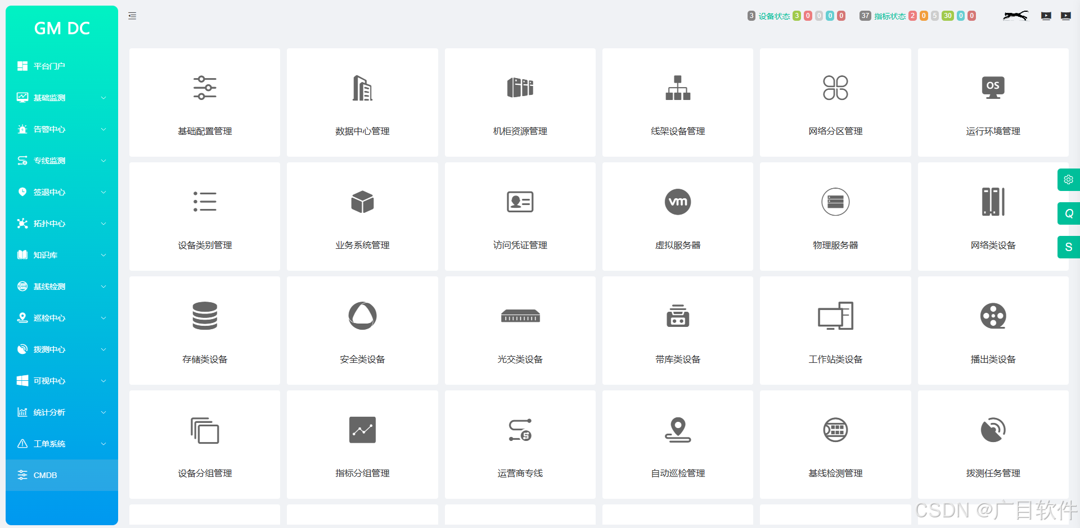Open 基础配置管理 sliders icon card

[x=205, y=102]
